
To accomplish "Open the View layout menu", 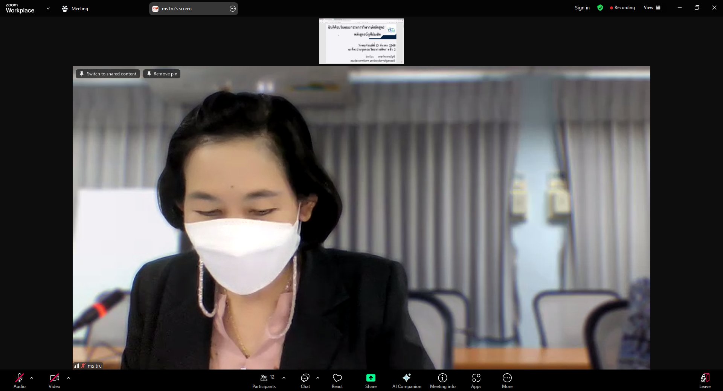I will (652, 8).
